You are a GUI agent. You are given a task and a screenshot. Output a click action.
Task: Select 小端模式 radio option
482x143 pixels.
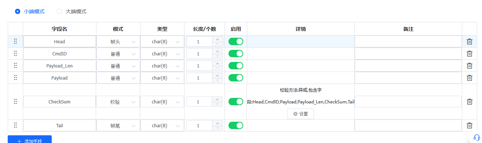[30, 11]
